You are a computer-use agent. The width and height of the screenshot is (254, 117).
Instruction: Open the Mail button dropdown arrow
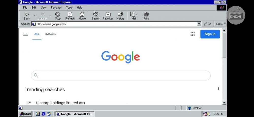pyautogui.click(x=137, y=14)
